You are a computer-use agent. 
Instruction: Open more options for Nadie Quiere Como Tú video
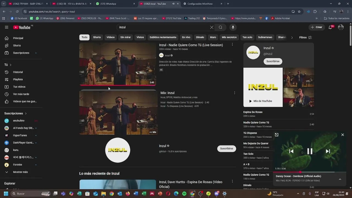click(x=232, y=44)
